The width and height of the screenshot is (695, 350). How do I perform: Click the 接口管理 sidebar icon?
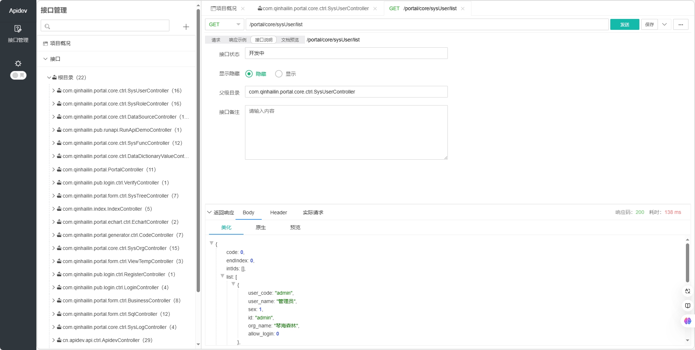coord(18,29)
